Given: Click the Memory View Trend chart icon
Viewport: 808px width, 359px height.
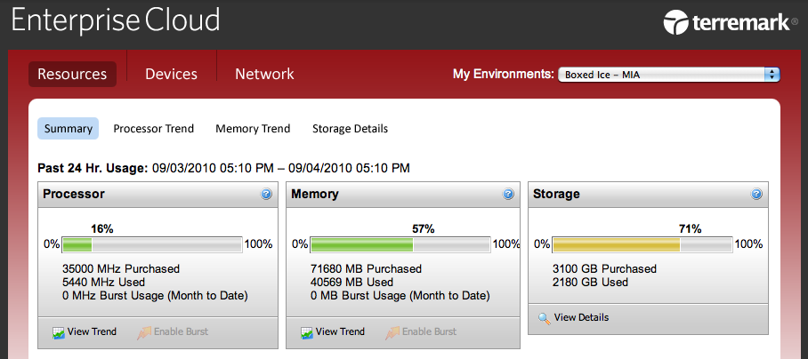Looking at the screenshot, I should [x=307, y=332].
